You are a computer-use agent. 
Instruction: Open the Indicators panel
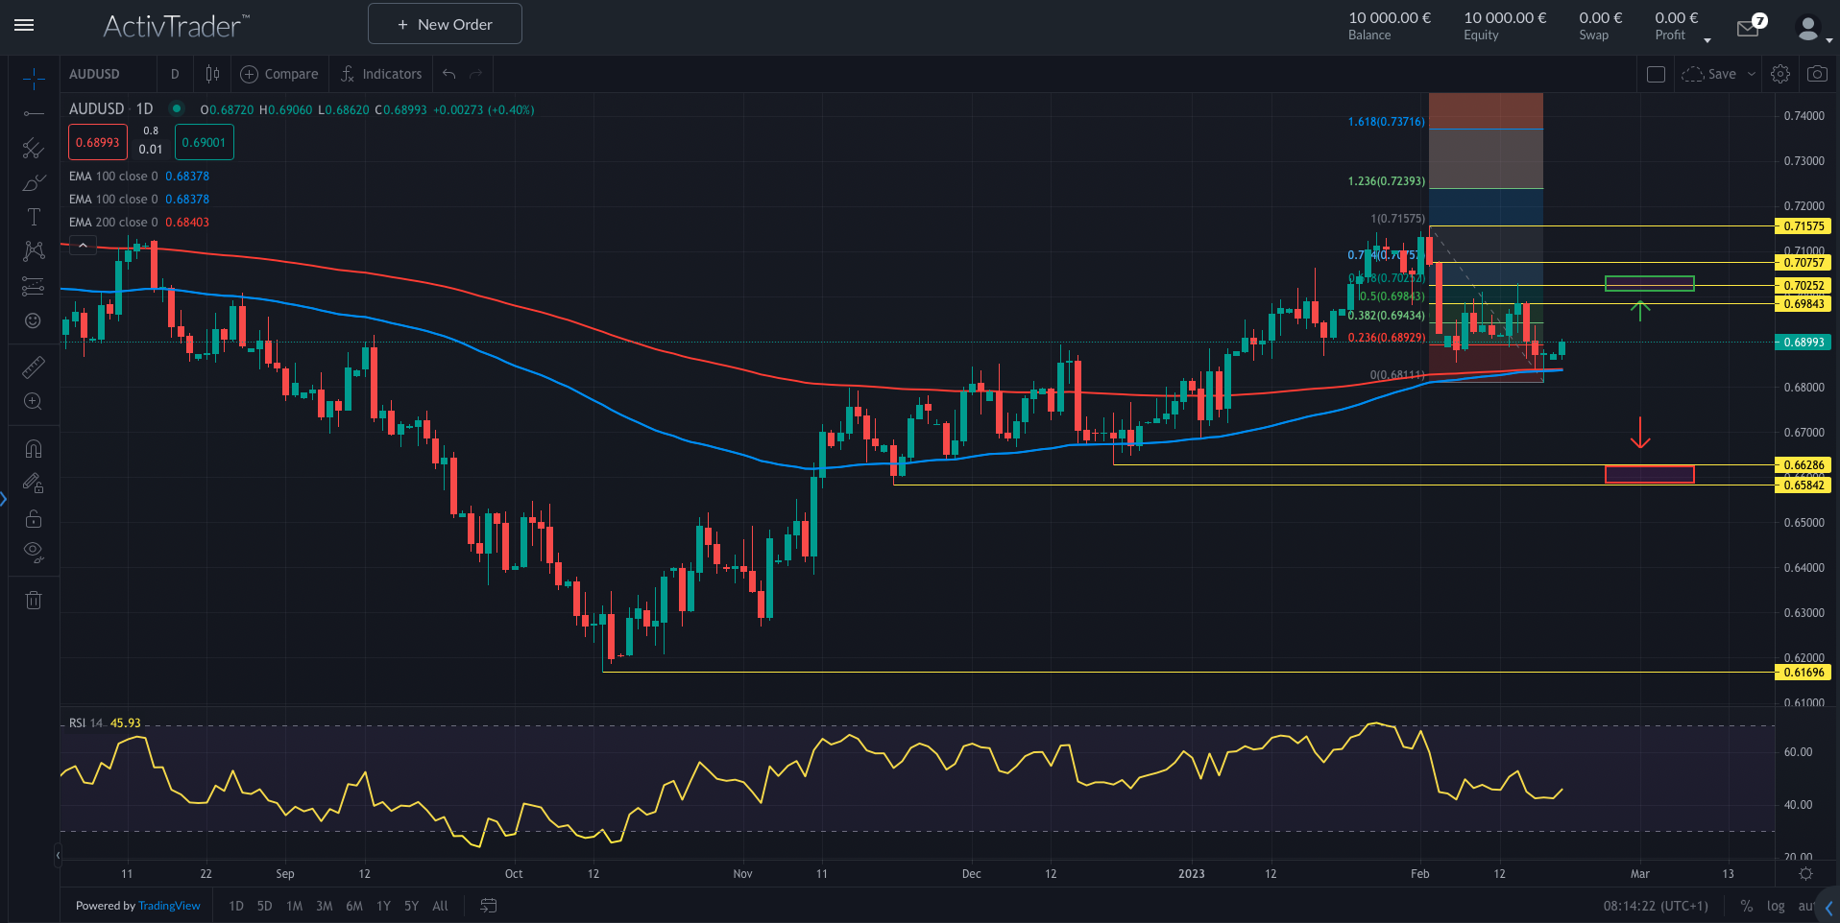pyautogui.click(x=380, y=74)
